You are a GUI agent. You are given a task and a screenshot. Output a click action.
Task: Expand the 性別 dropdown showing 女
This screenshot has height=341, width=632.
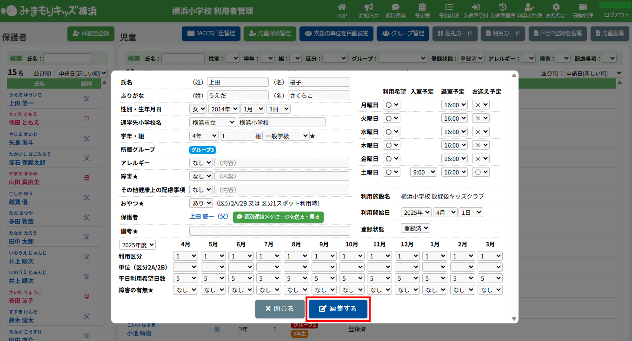coord(198,109)
